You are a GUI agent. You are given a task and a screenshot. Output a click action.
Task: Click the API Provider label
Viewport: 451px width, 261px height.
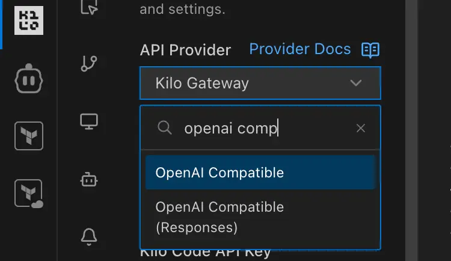[x=185, y=50]
